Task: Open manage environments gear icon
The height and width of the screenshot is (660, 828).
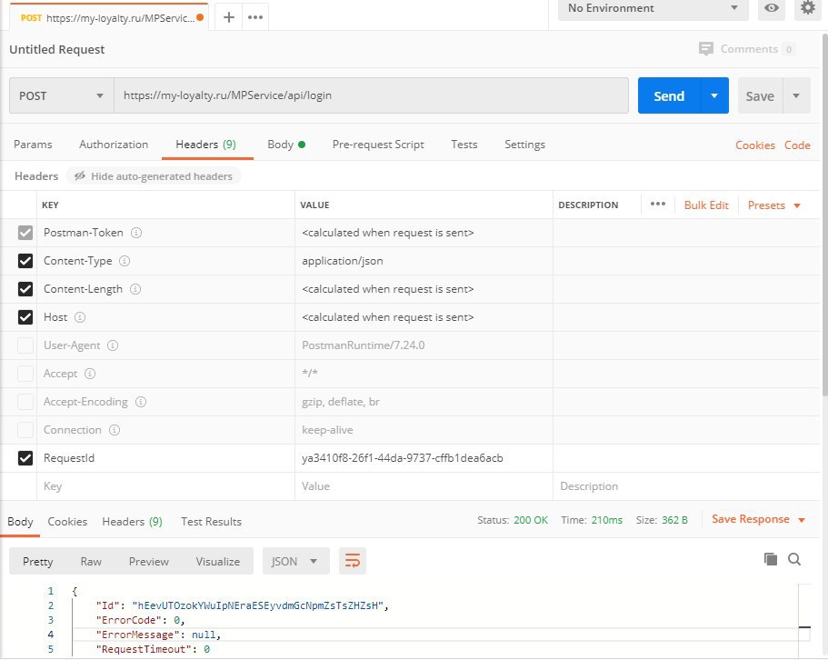Action: pos(807,8)
